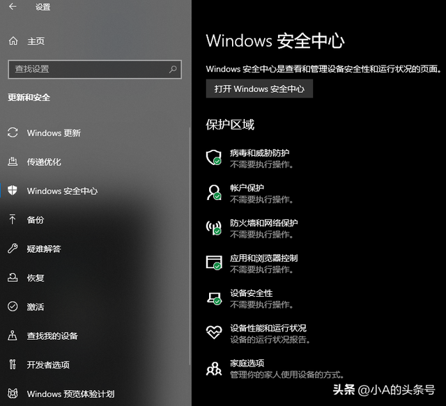Click the 备份 upload arrow icon
The width and height of the screenshot is (446, 406).
tap(13, 219)
